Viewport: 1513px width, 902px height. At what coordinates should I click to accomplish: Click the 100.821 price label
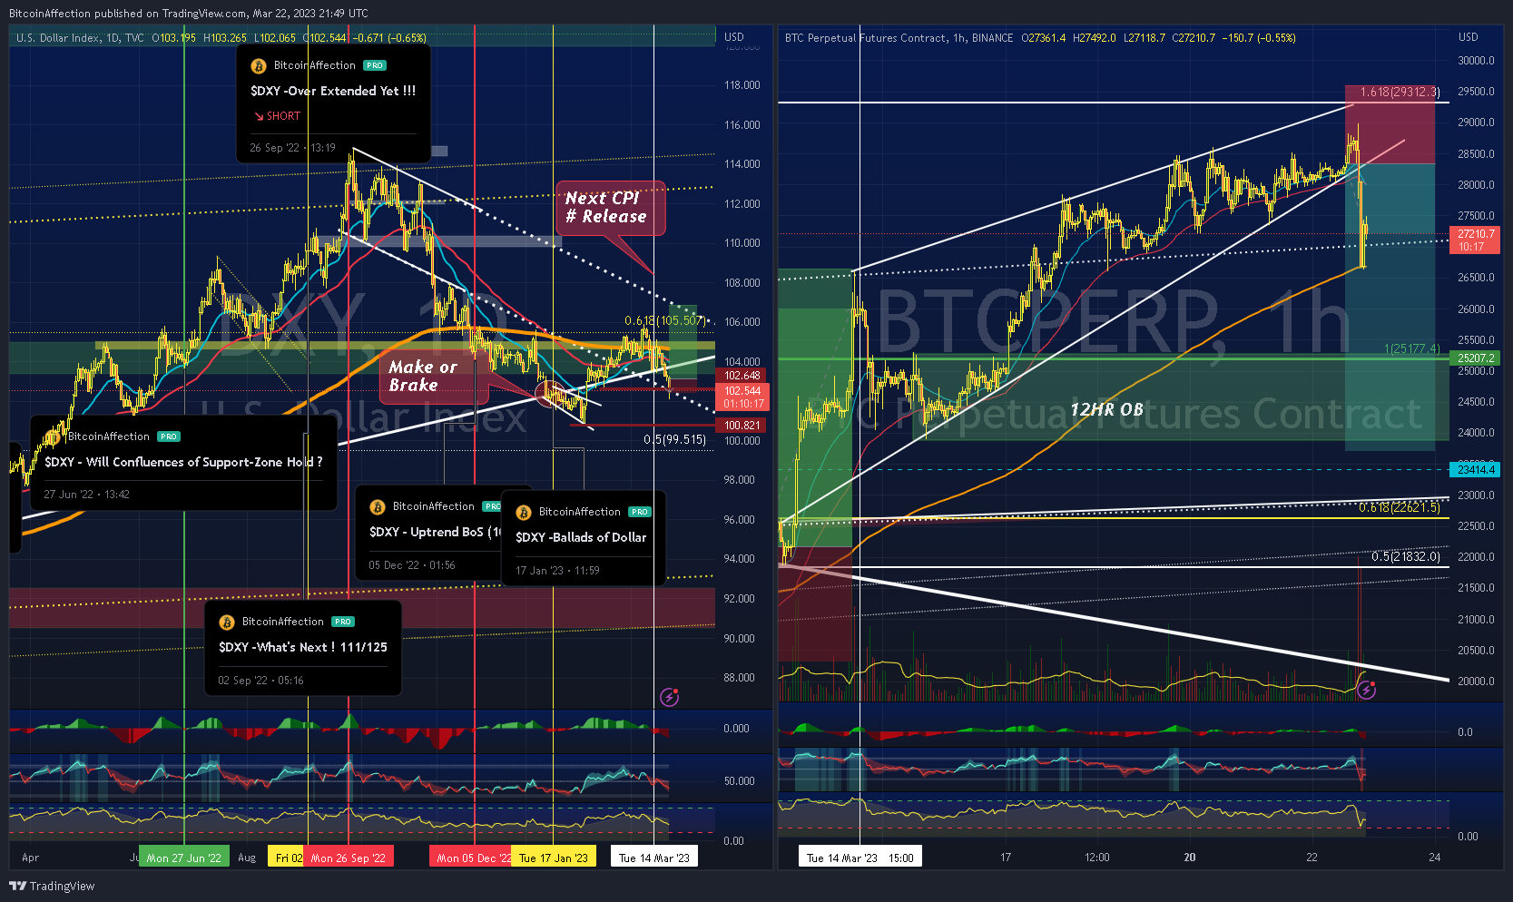click(742, 426)
